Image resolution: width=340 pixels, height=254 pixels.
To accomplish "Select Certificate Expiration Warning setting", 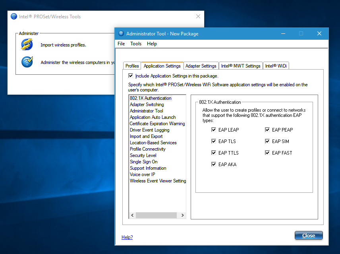I will (x=157, y=124).
